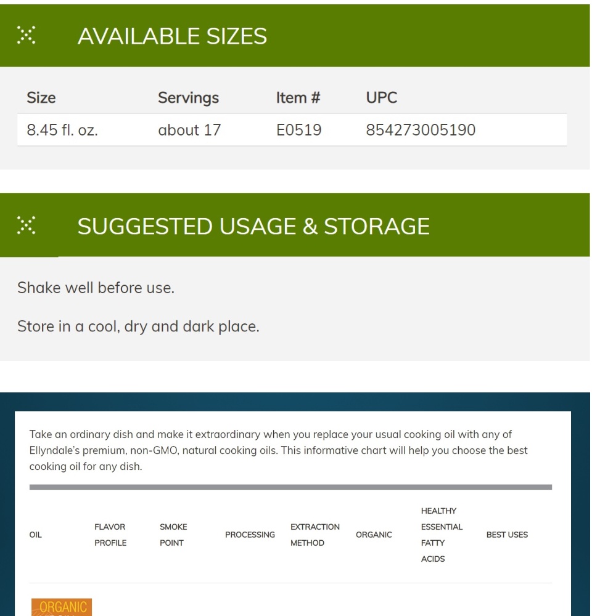Click the Healthy Essential Fatty Acids heading
The width and height of the screenshot is (592, 616).
click(x=442, y=535)
